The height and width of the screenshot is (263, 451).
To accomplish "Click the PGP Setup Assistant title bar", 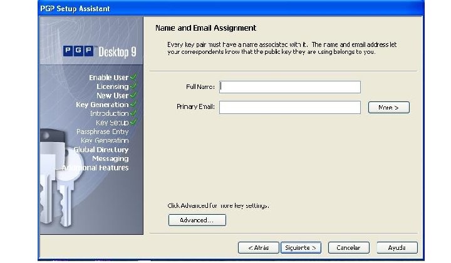I will tap(231, 9).
